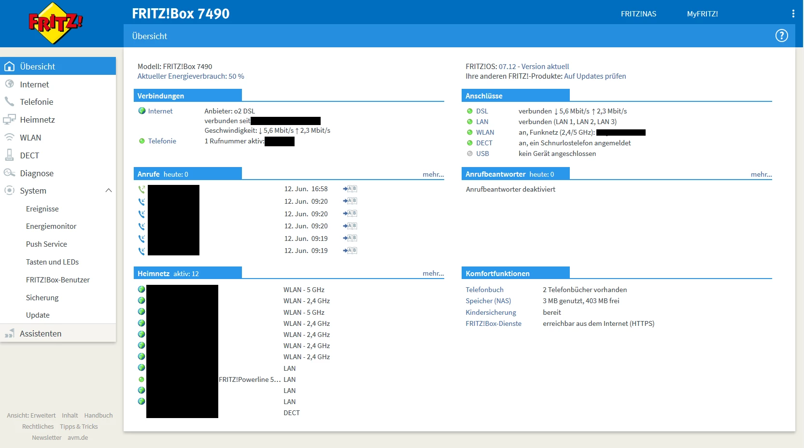Select Tasten und LEDs under System
Screen dimensions: 804x448
(52, 262)
